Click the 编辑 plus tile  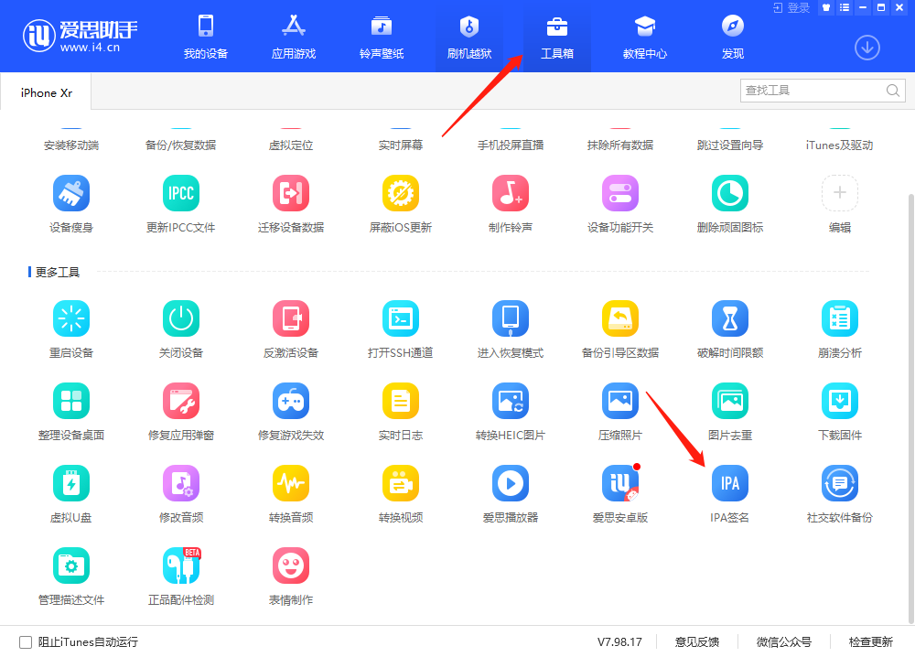point(840,193)
